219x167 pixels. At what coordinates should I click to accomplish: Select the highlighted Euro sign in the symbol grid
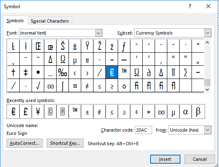[112, 72]
